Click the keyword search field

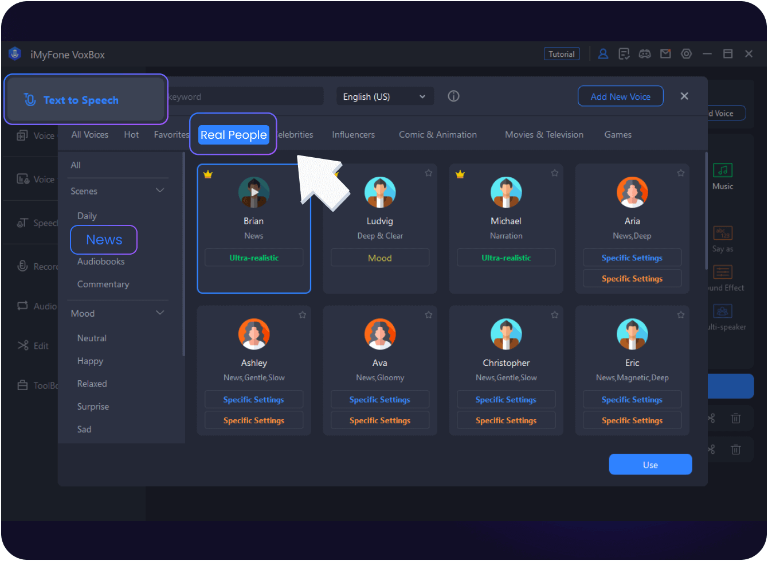[x=245, y=96]
